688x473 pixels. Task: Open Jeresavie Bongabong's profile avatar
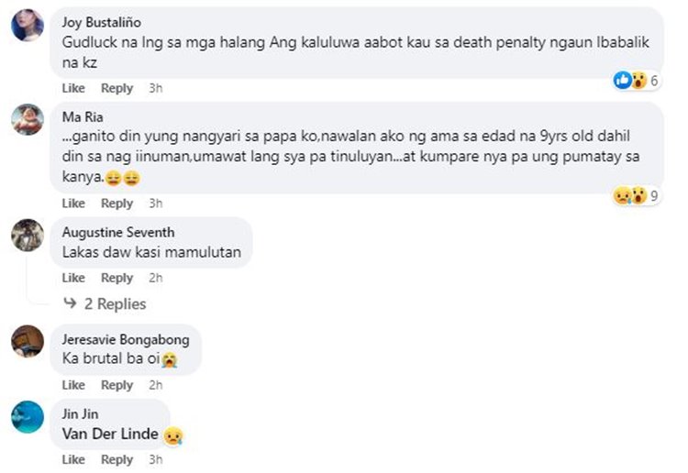tap(28, 341)
